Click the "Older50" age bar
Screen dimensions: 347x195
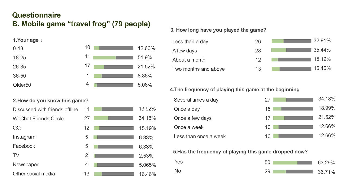pyautogui.click(x=114, y=85)
